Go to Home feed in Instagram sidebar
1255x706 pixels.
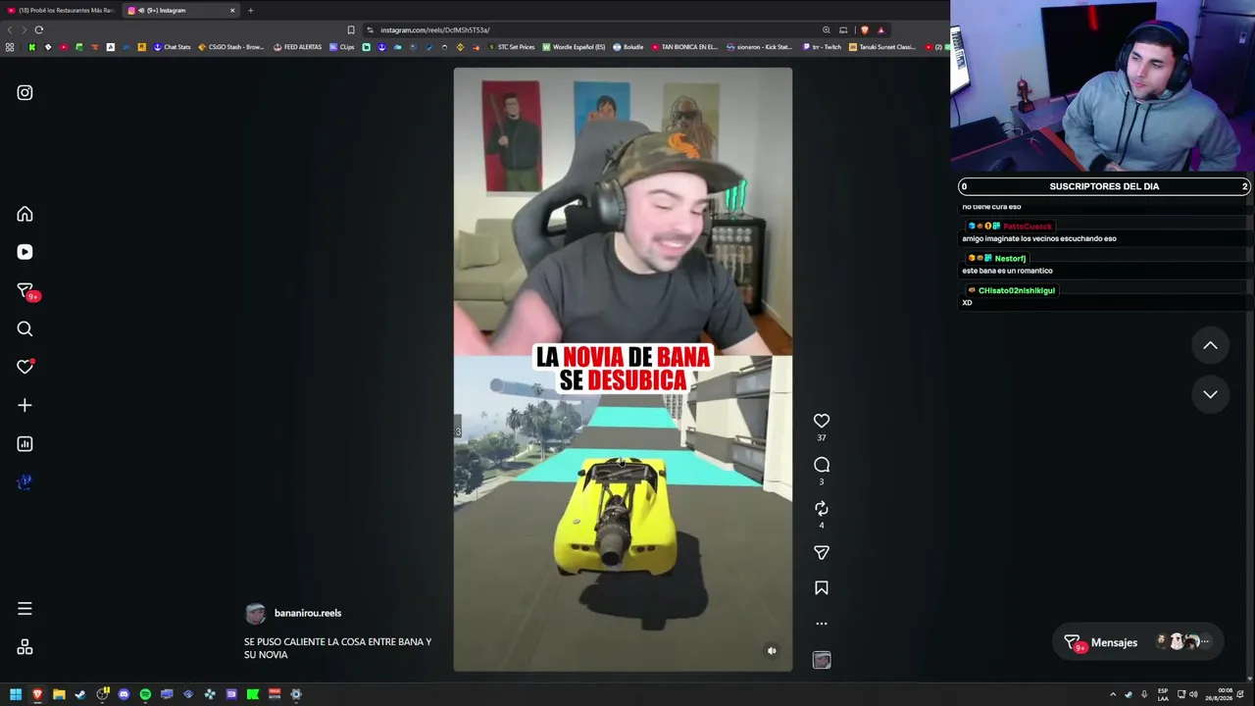pyautogui.click(x=25, y=215)
